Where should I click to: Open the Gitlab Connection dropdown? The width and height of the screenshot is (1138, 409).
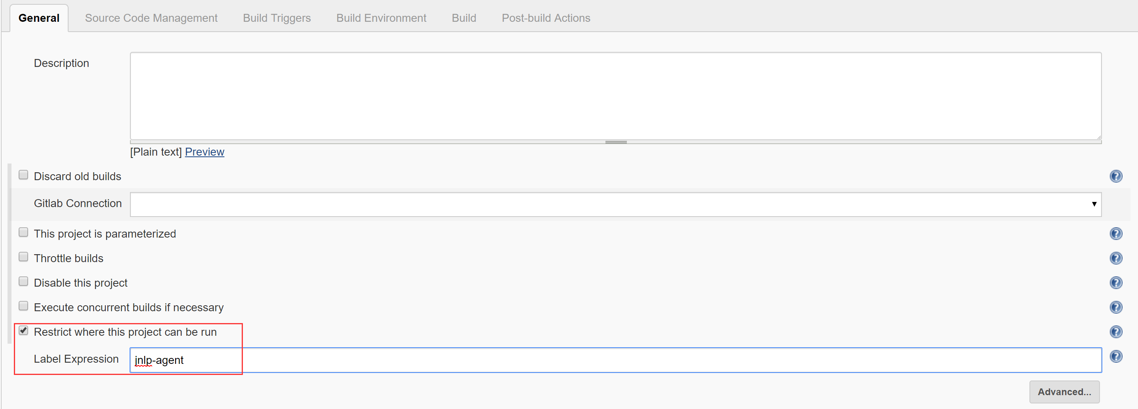tap(615, 204)
